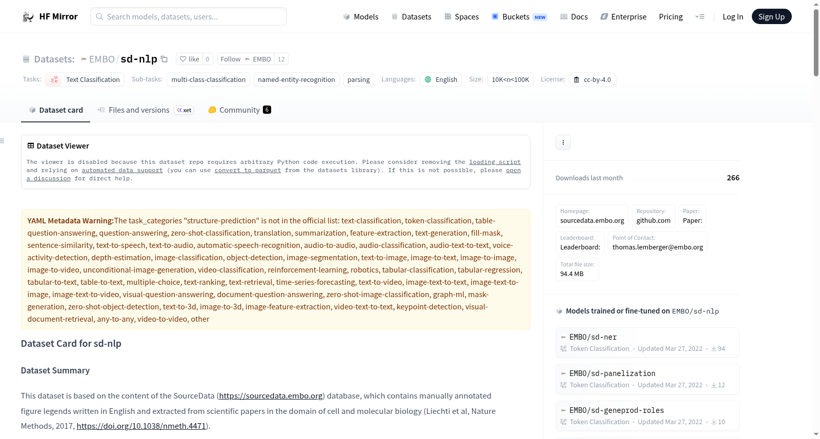Select the parsing sub-task tag
Viewport: 820px width, 439px height.
pyautogui.click(x=358, y=79)
